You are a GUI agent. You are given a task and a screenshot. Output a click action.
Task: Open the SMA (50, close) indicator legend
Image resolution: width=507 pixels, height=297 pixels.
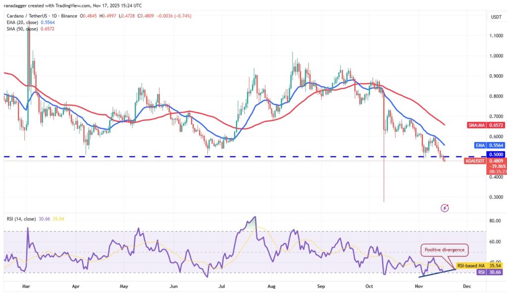30,29
